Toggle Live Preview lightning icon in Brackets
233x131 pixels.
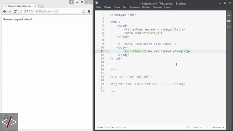click(229, 15)
